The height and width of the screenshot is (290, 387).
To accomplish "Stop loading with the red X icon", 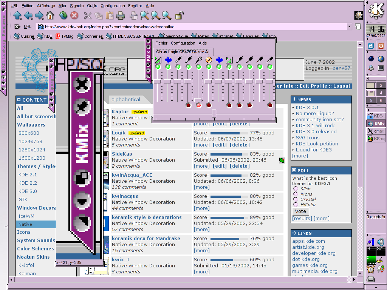I will tap(74, 15).
